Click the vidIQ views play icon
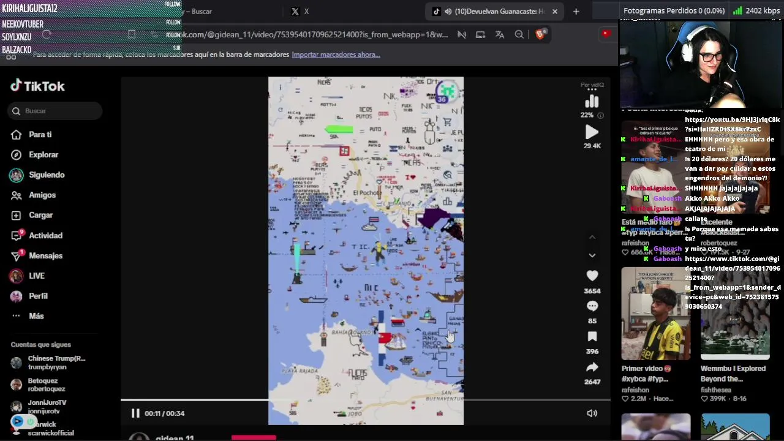The image size is (784, 441). point(592,132)
